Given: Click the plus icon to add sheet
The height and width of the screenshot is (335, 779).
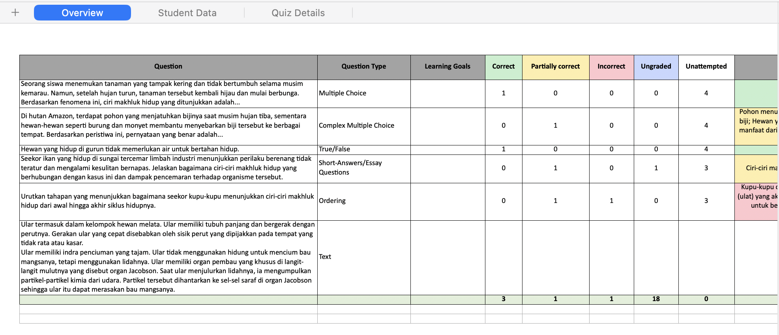Looking at the screenshot, I should (x=15, y=13).
